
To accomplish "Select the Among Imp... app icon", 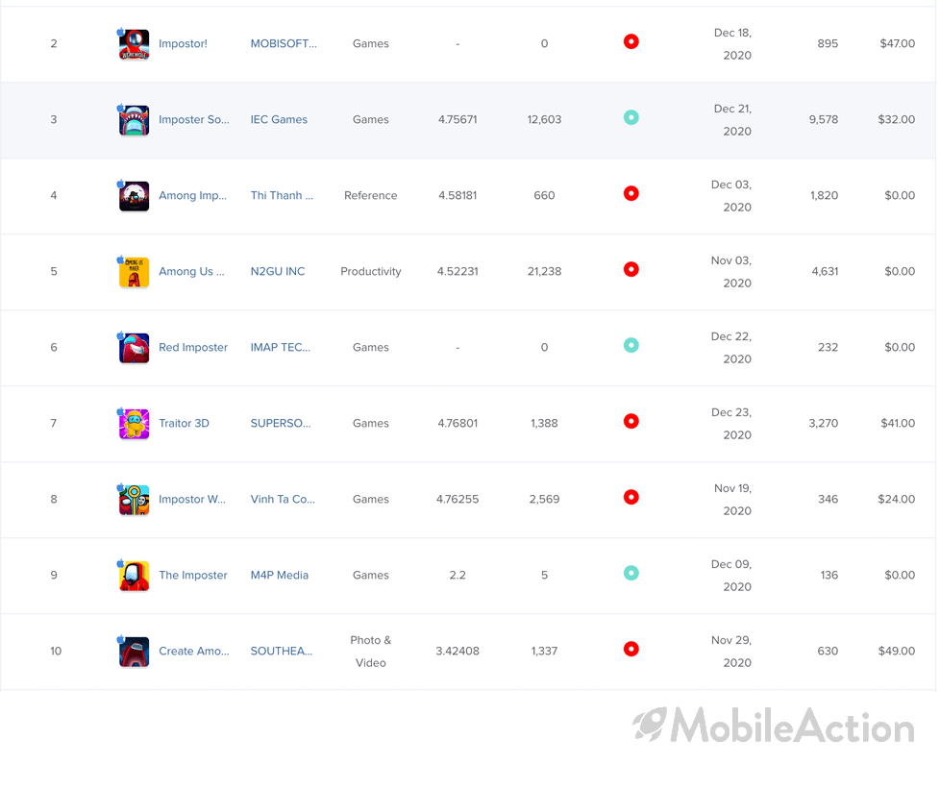I will coord(134,196).
